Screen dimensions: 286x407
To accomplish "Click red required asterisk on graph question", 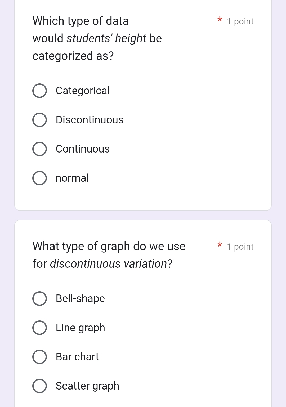I will point(220,245).
